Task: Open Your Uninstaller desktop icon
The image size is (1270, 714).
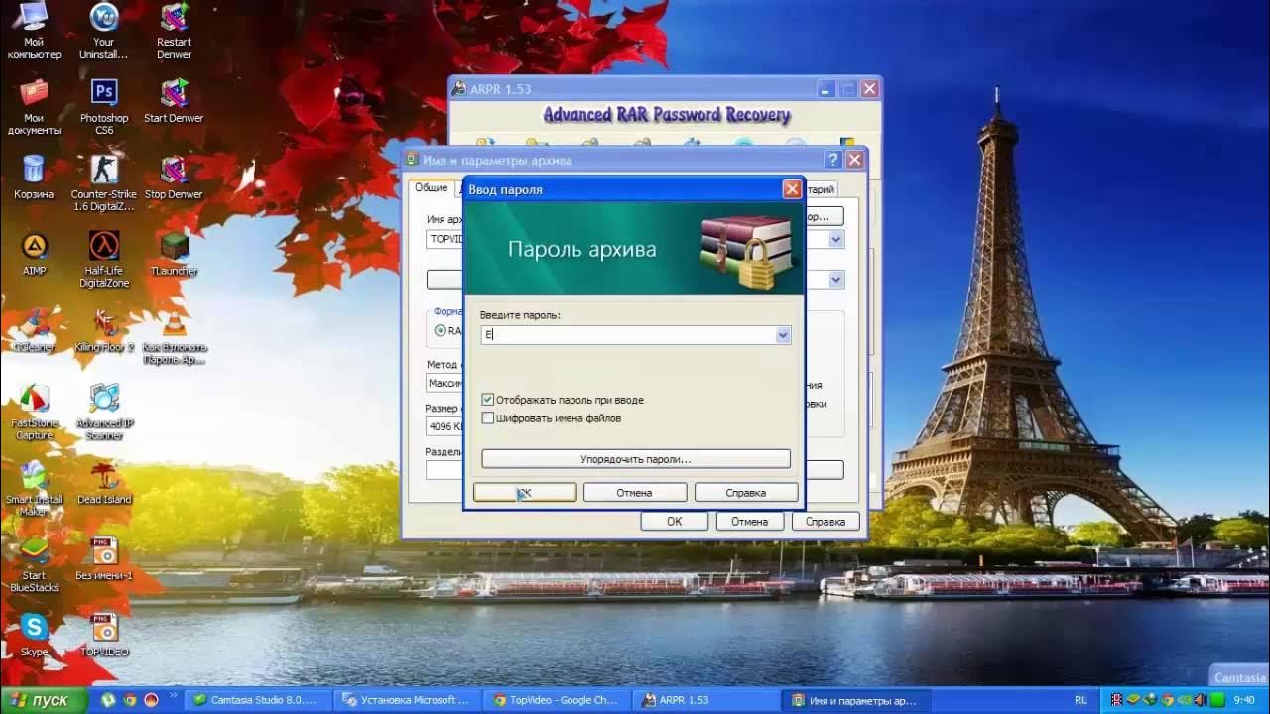Action: click(x=104, y=30)
